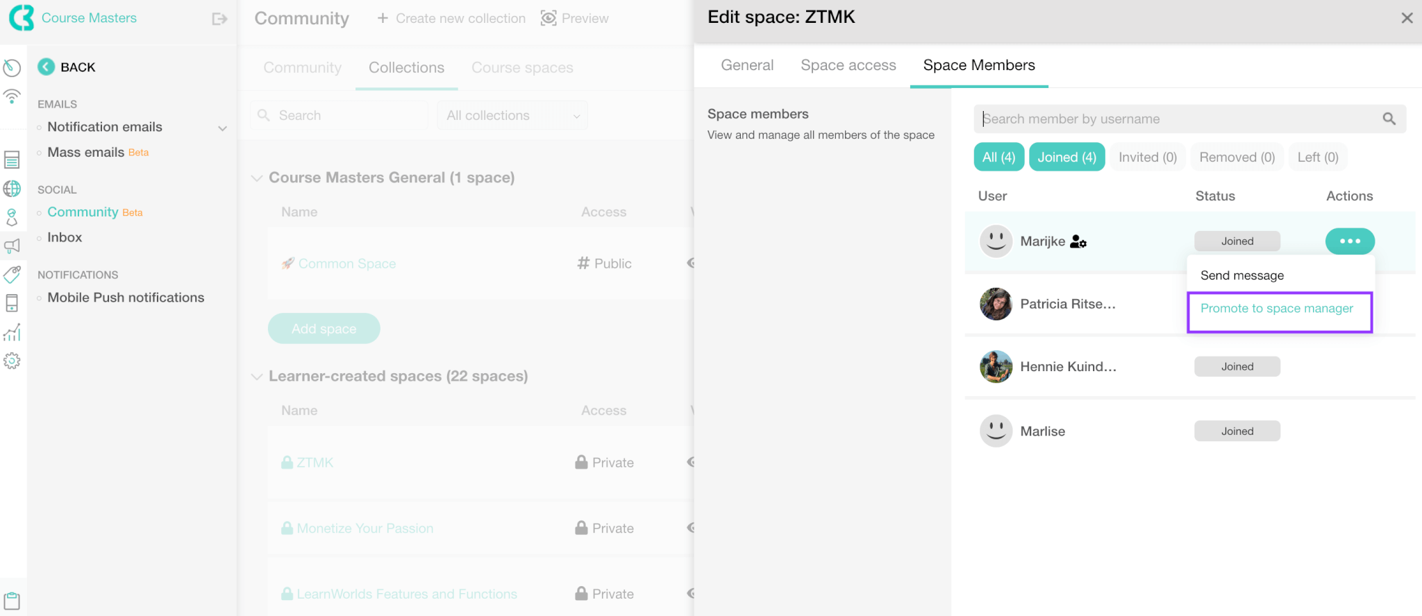This screenshot has height=616, width=1422.
Task: Click the magnifier icon in member search
Action: (1389, 119)
